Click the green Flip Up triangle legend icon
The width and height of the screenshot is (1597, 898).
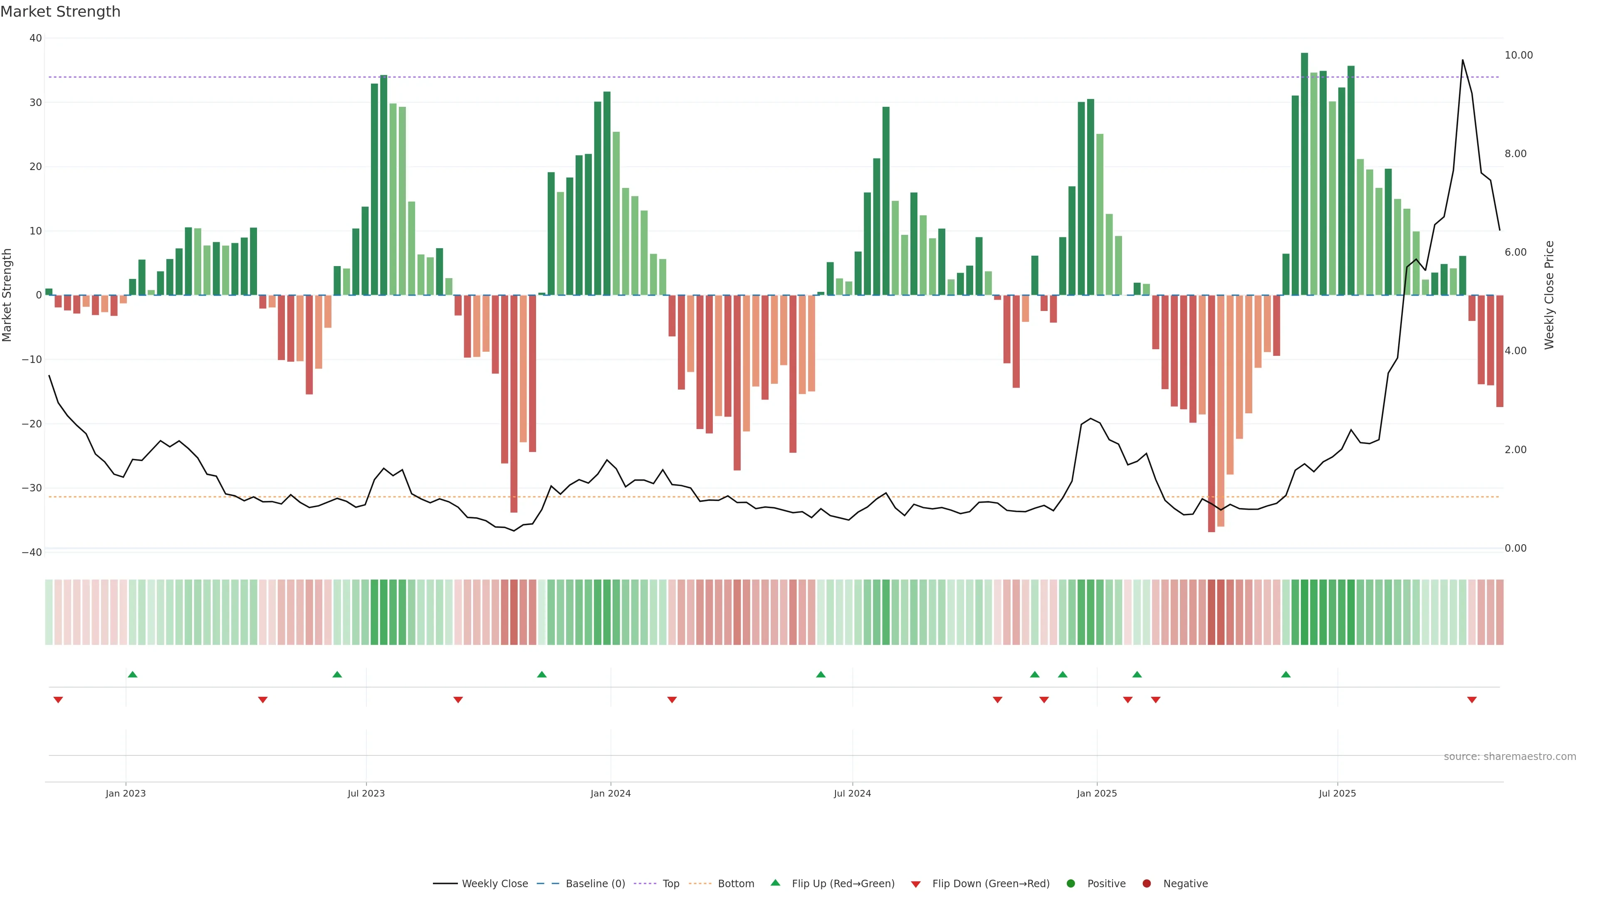pyautogui.click(x=775, y=883)
